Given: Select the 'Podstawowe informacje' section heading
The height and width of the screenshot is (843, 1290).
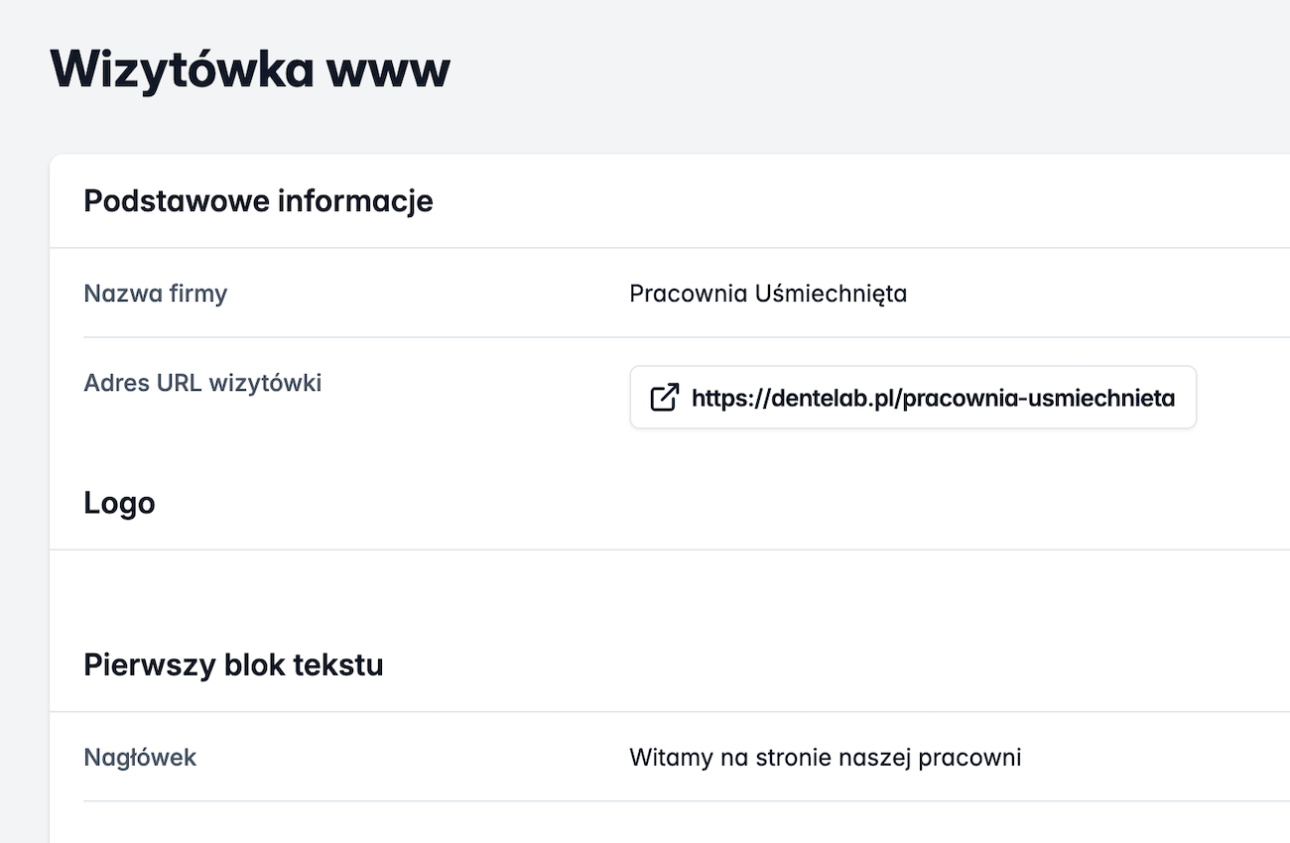Looking at the screenshot, I should click(x=258, y=201).
